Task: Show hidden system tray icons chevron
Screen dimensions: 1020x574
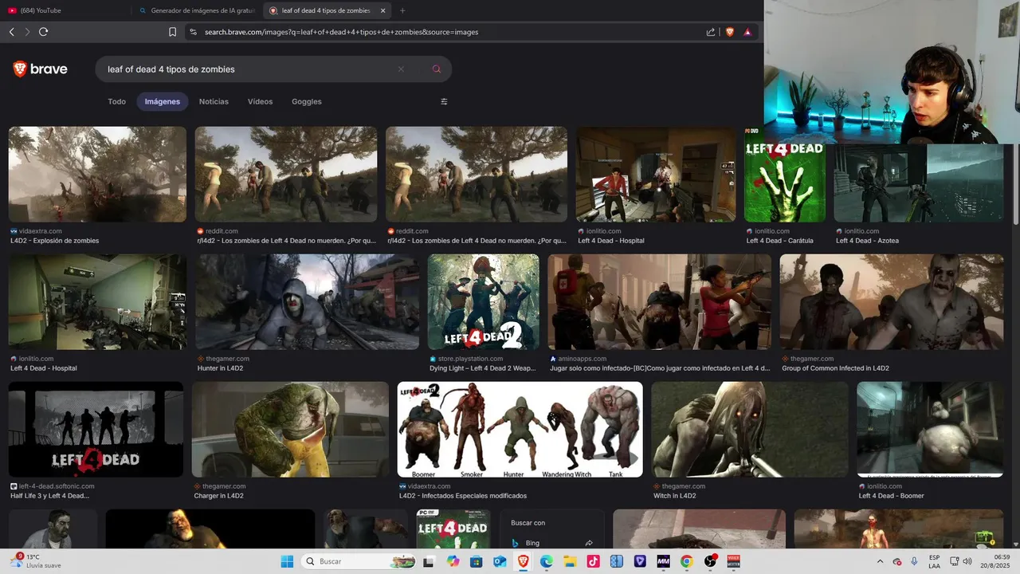Action: [x=880, y=561]
